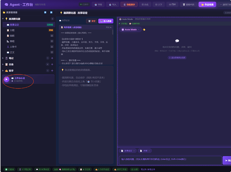
Task: Add a new note with 笔记 plus
Action: coord(52,58)
